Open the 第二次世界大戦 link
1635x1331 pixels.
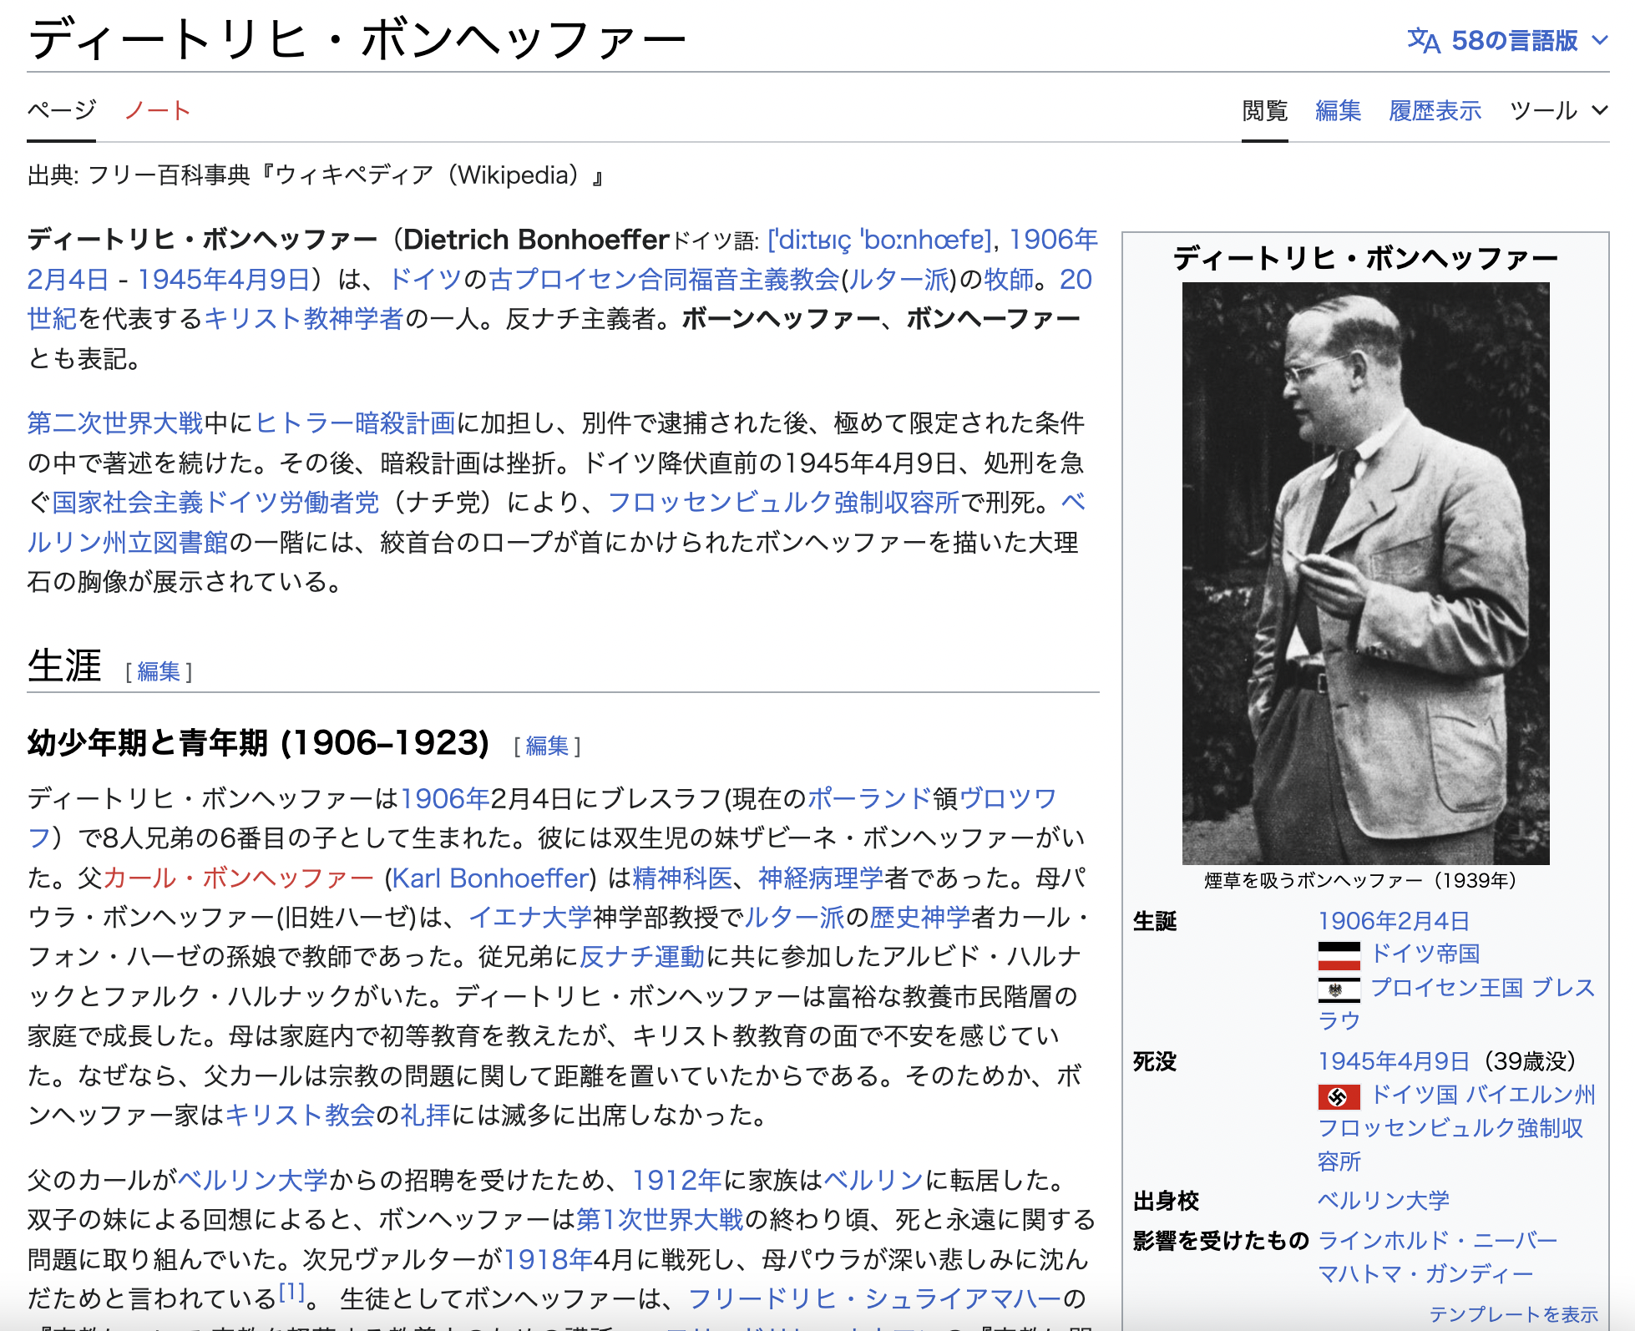[115, 423]
